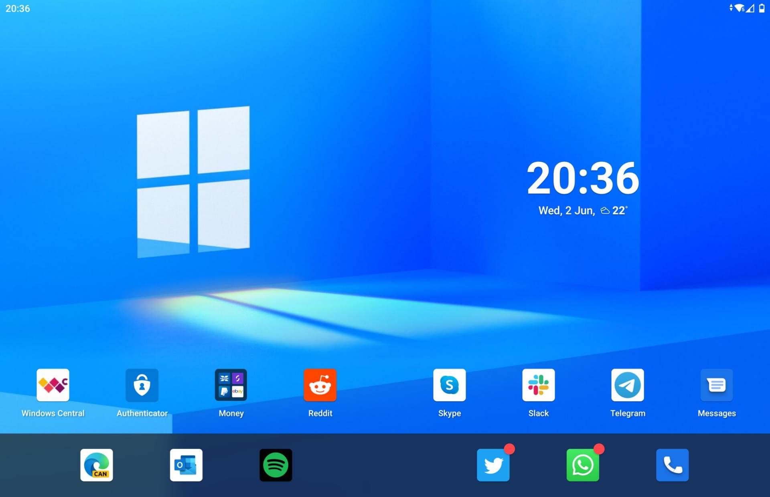Tap the Wi-Fi status bar icon

(x=740, y=7)
